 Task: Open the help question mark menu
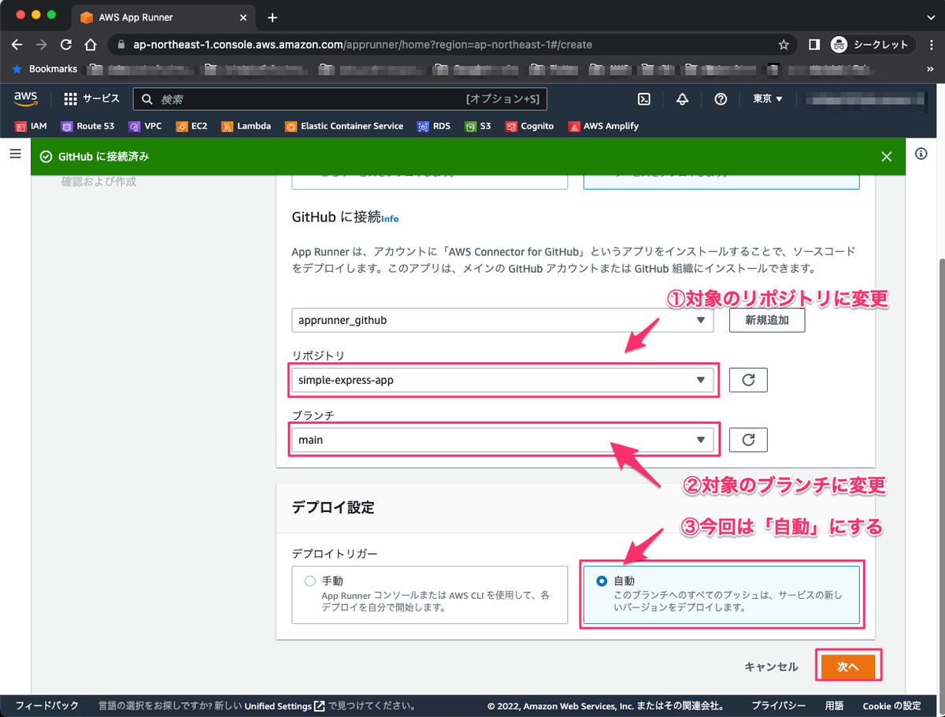(x=721, y=99)
